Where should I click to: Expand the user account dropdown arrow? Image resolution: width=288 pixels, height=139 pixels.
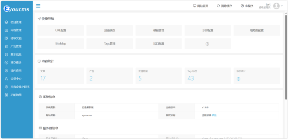282,6
